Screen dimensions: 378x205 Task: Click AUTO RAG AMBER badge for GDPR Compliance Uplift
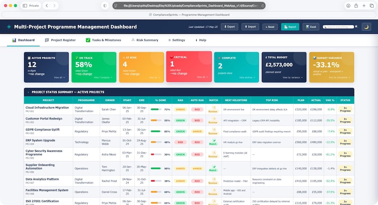[197, 132]
